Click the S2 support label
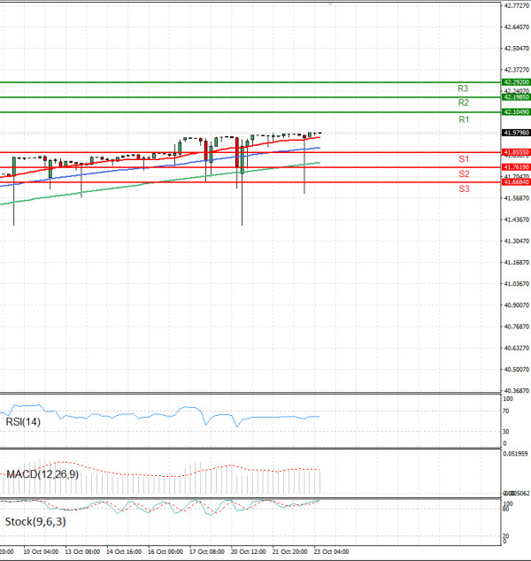Image resolution: width=531 pixels, height=561 pixels. coord(464,174)
